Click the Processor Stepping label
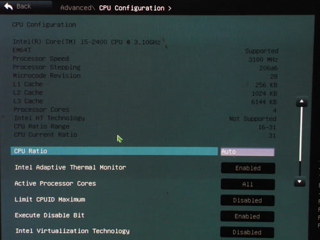Viewport: 320px width, 240px height. 47,67
